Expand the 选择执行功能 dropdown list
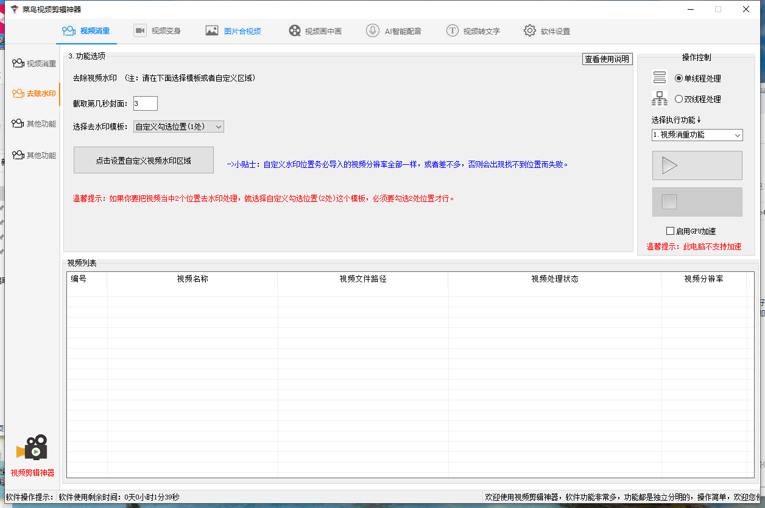Screen dimensions: 765x508 (x=697, y=135)
